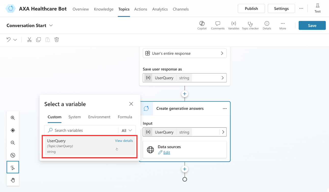Undo the last change
The width and height of the screenshot is (329, 192).
(x=8, y=40)
